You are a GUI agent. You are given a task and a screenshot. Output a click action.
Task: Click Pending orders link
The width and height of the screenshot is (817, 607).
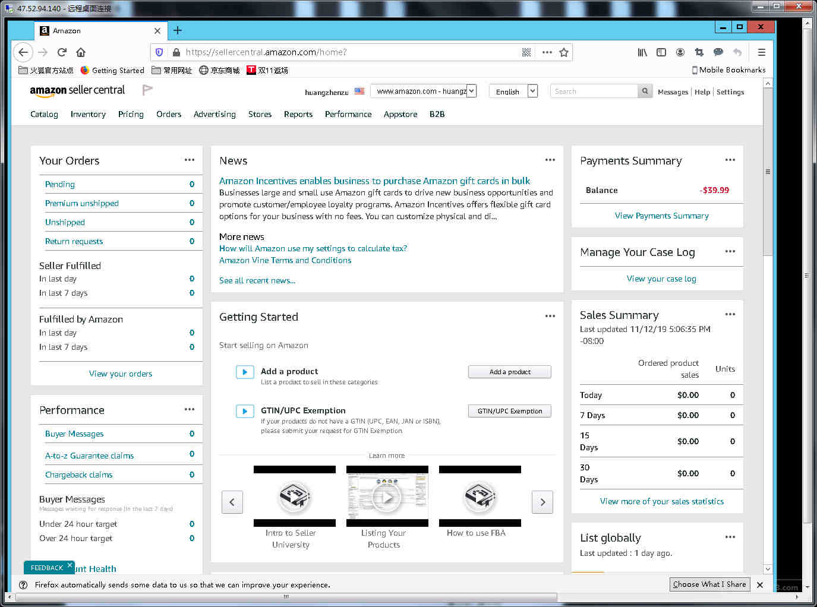(60, 184)
